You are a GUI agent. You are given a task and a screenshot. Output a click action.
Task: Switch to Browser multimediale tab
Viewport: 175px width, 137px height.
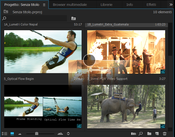pos(70,5)
